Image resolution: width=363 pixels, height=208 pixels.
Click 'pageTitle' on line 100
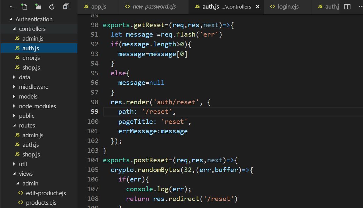click(136, 122)
